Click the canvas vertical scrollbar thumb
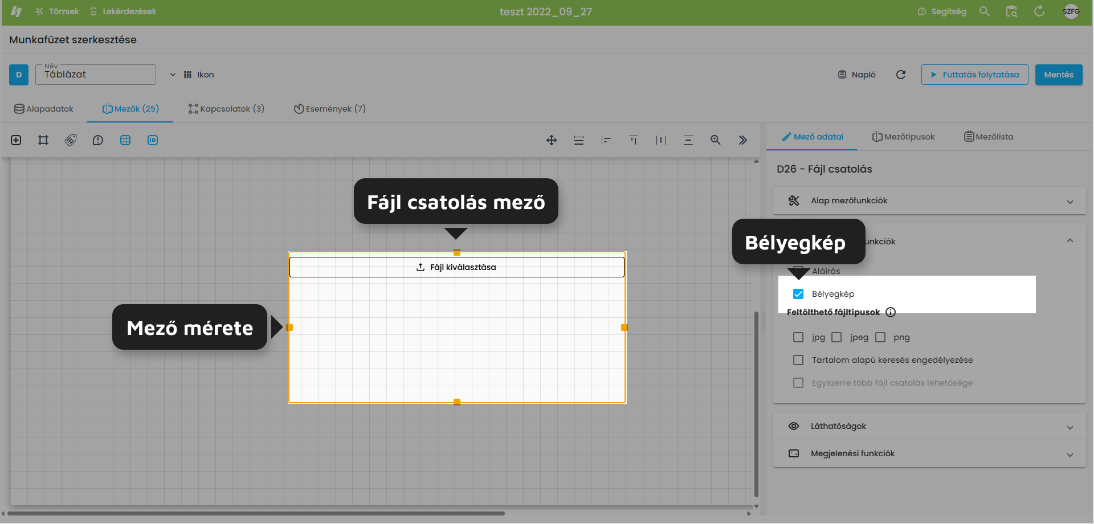Image resolution: width=1094 pixels, height=524 pixels. [x=756, y=404]
